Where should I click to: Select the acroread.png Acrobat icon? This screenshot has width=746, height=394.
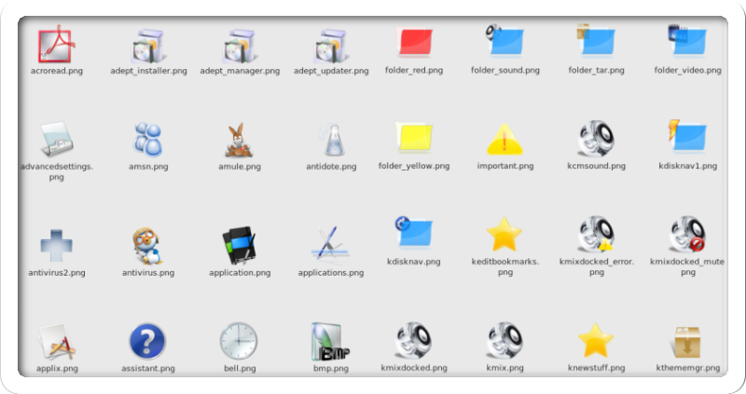coord(56,44)
